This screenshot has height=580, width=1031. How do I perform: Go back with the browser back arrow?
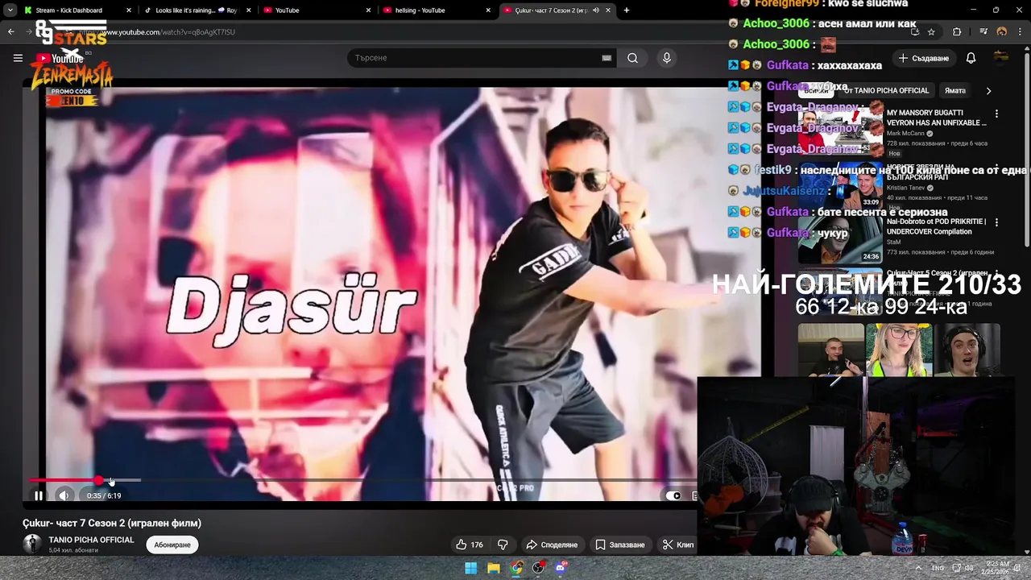coord(10,31)
